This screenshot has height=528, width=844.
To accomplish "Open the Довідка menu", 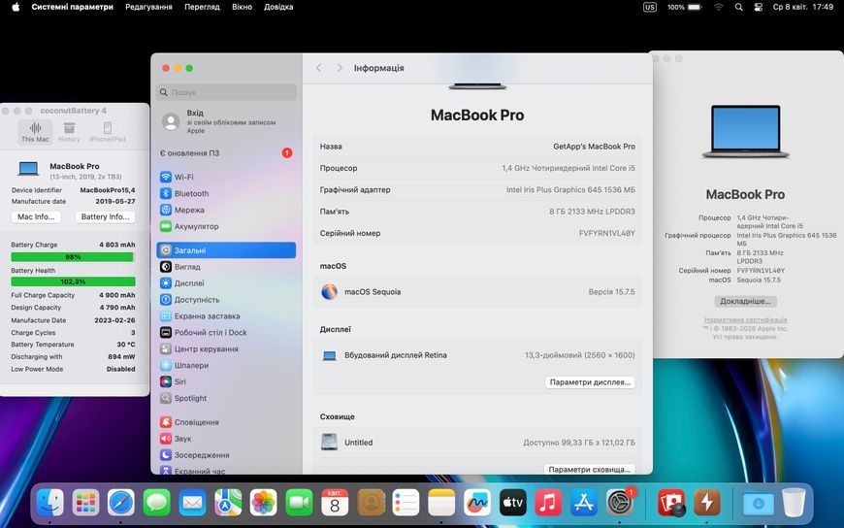I will tap(278, 7).
